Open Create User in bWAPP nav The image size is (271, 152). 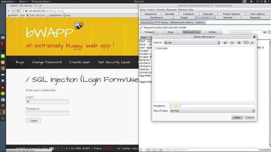click(80, 62)
